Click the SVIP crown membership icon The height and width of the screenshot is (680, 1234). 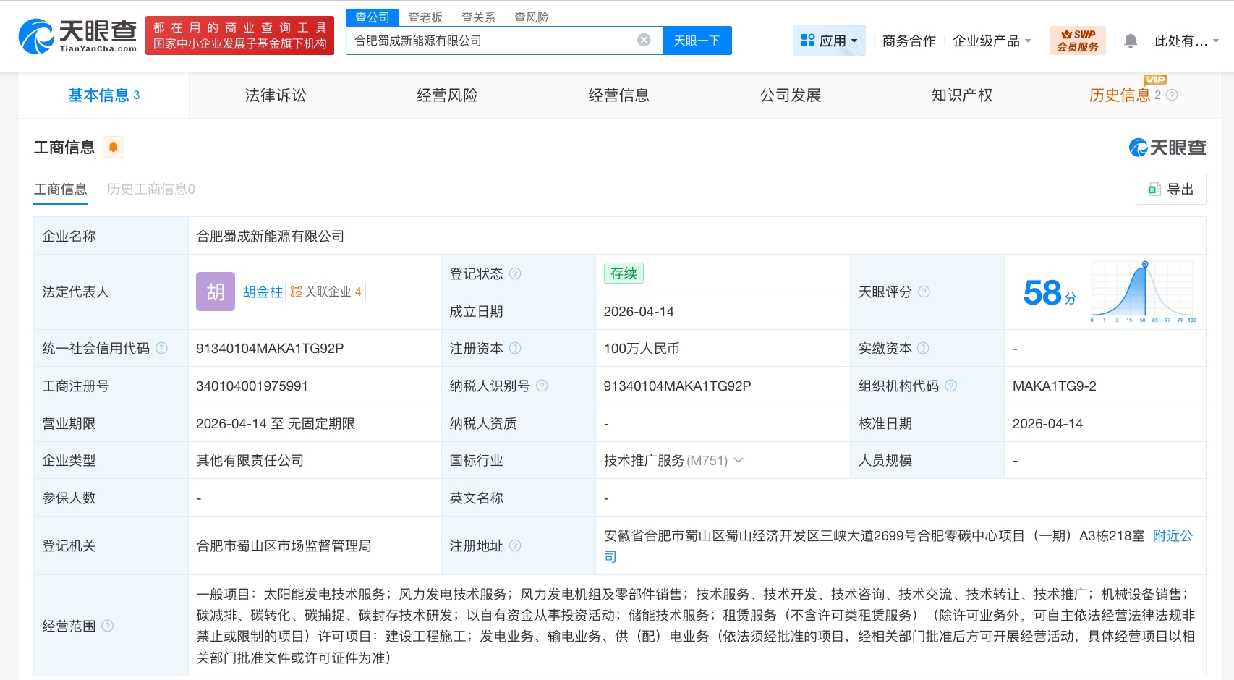point(1066,35)
